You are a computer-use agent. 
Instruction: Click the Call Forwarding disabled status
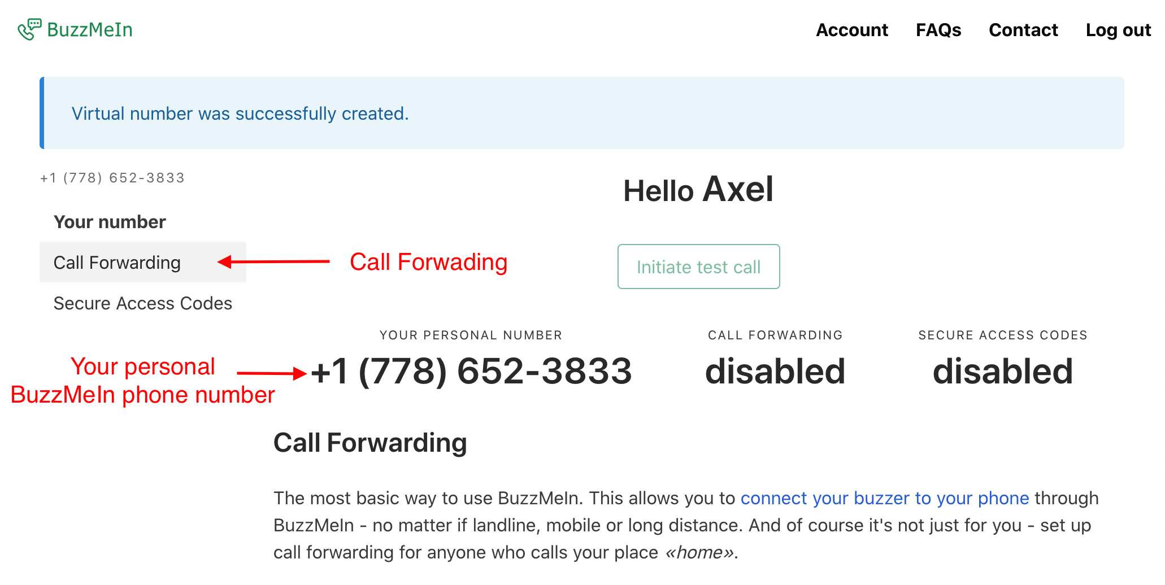775,372
